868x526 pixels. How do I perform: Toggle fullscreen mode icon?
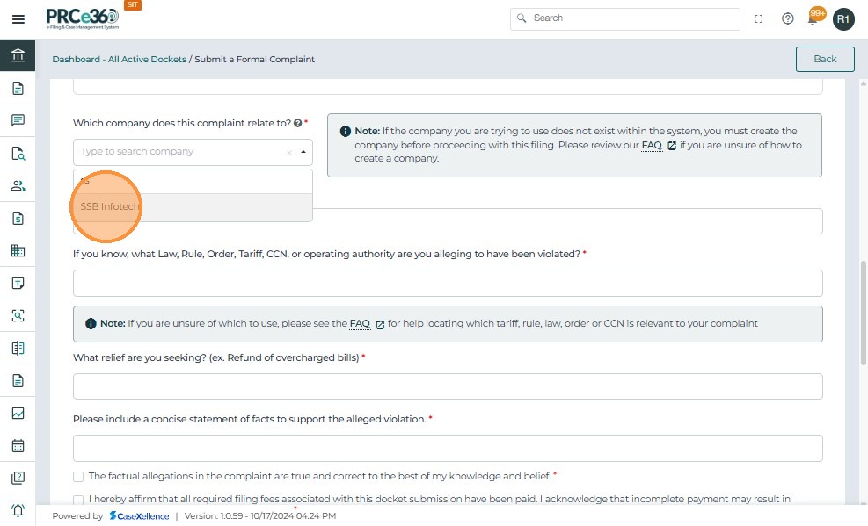[x=759, y=18]
